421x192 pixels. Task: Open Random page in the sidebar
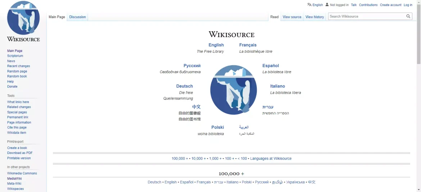(17, 71)
